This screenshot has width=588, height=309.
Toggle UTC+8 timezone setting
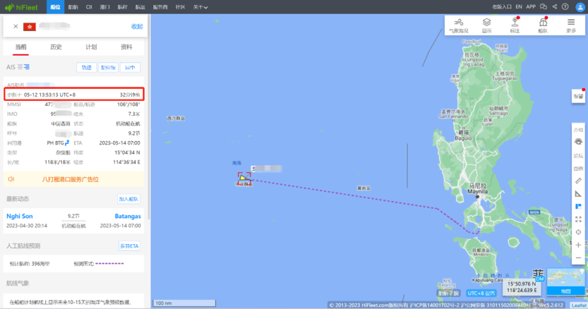[481, 294]
